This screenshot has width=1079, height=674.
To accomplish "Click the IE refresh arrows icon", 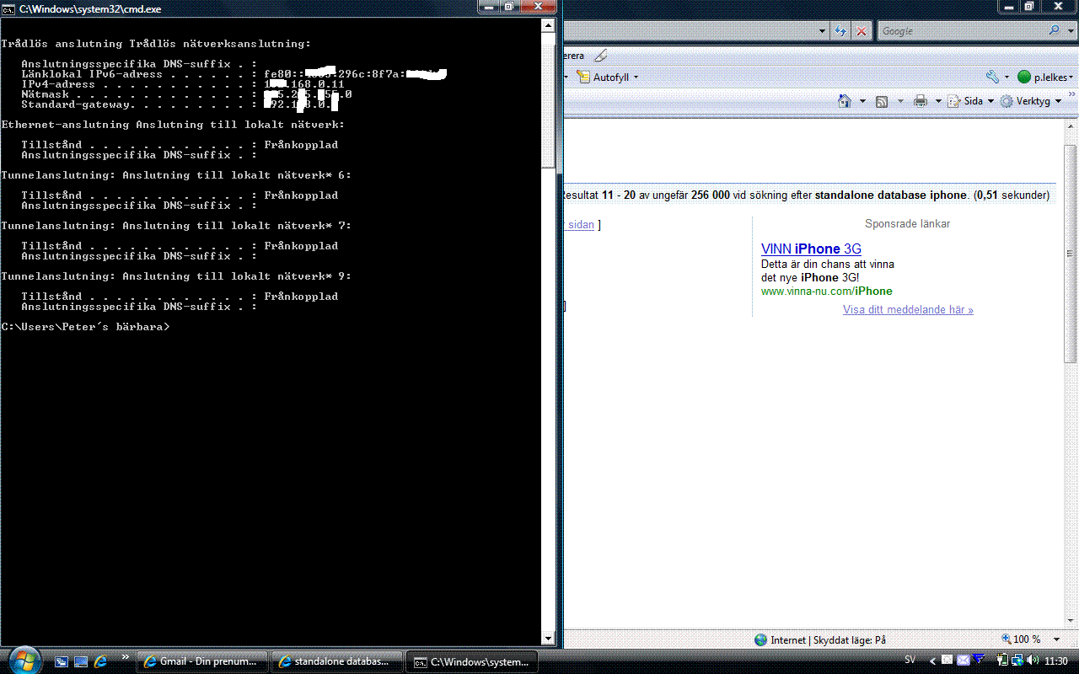I will point(840,31).
